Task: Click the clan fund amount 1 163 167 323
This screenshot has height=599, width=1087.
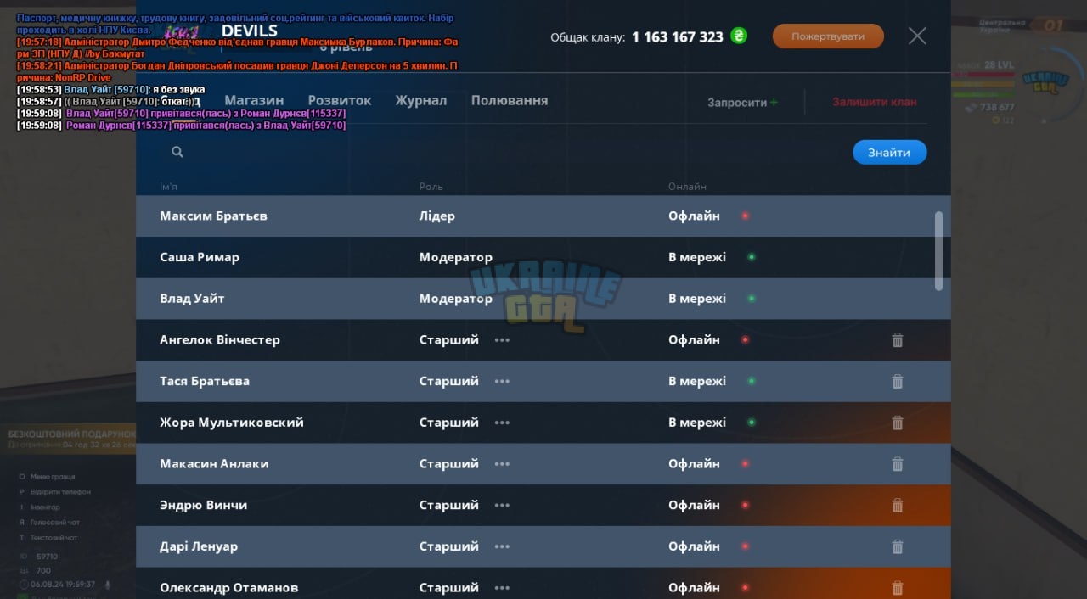Action: [x=678, y=36]
